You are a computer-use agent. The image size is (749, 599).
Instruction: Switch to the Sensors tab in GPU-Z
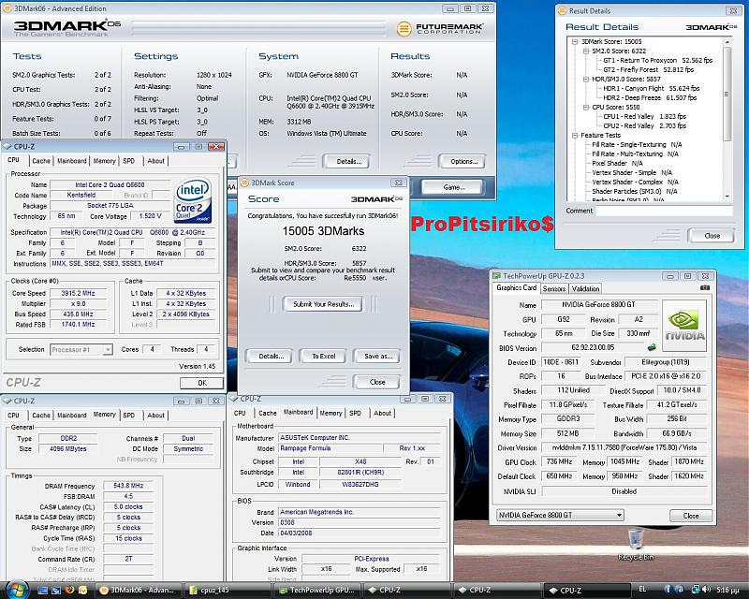[554, 288]
